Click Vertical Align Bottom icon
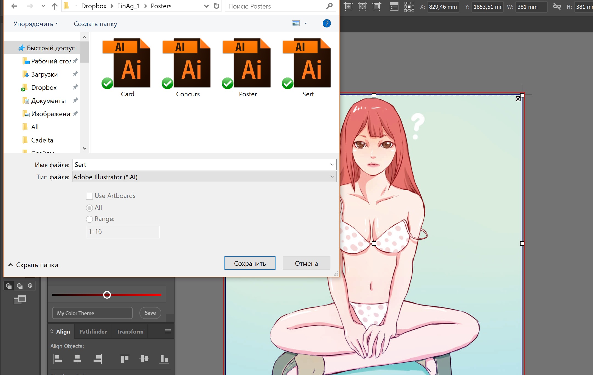Image resolution: width=593 pixels, height=375 pixels. point(164,359)
